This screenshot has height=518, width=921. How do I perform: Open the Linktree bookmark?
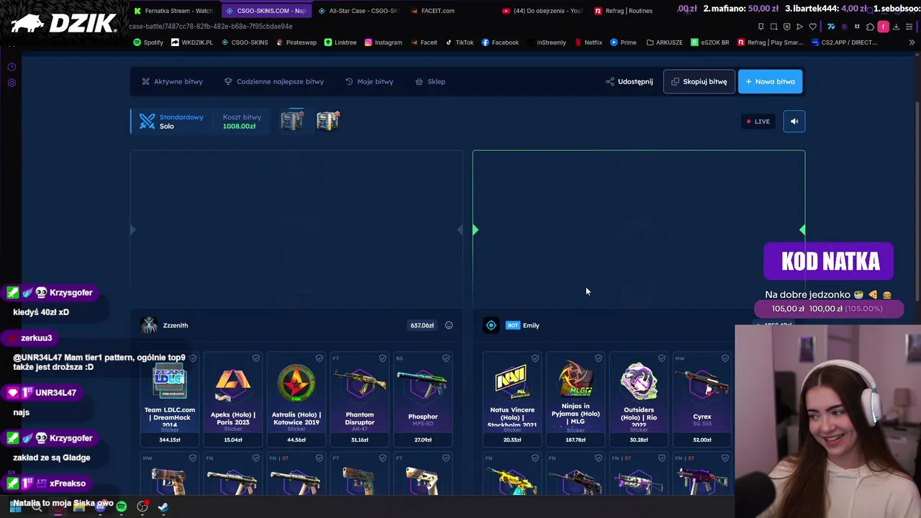pyautogui.click(x=340, y=42)
